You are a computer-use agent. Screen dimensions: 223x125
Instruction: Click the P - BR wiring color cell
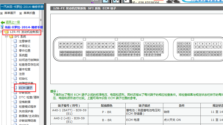(x=107, y=112)
